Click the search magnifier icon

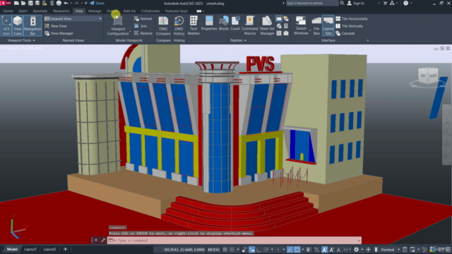[342, 3]
